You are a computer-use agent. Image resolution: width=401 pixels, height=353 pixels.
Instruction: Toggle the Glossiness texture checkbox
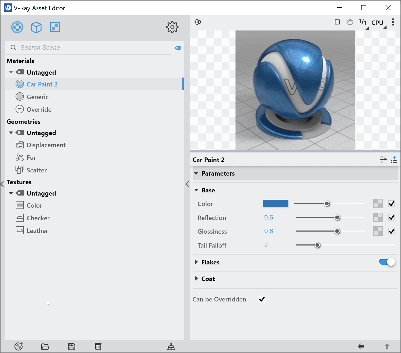392,231
